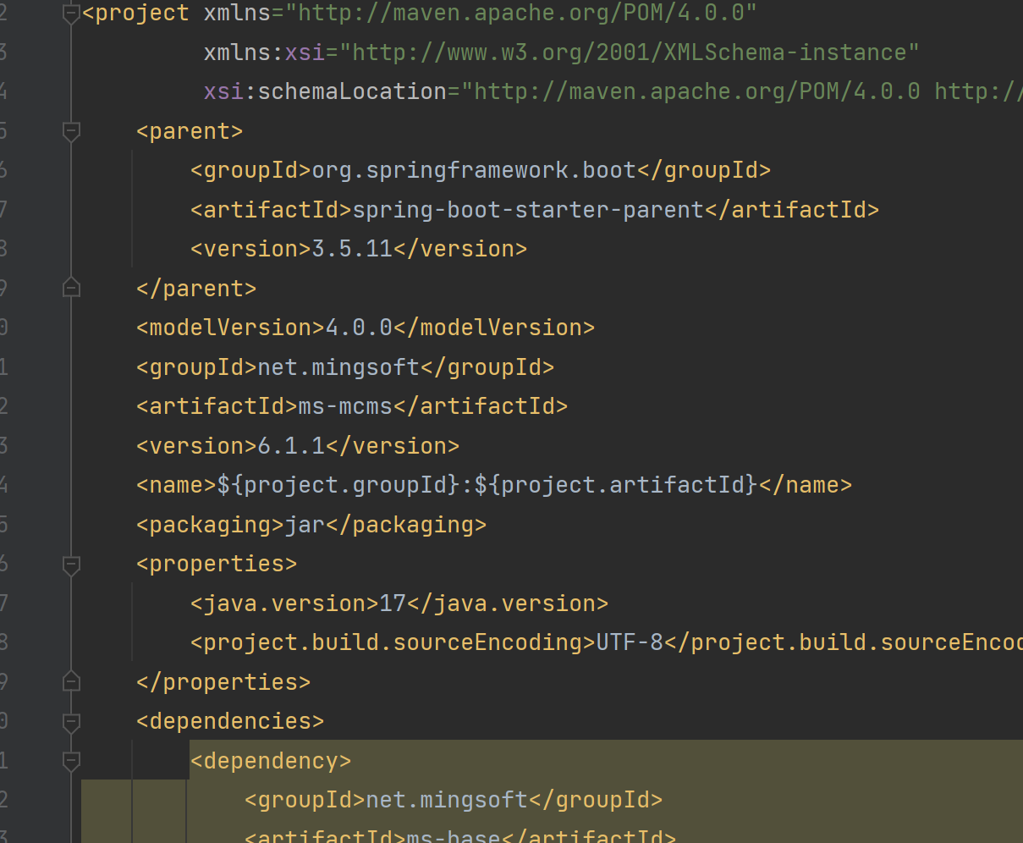This screenshot has width=1023, height=843.
Task: Click the opening <packaging> tag text
Action: (211, 525)
